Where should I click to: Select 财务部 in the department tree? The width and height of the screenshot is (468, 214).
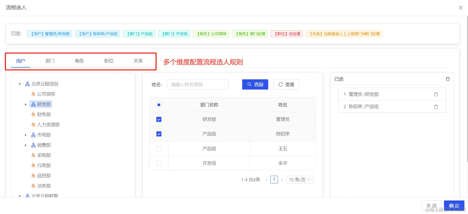[44, 115]
